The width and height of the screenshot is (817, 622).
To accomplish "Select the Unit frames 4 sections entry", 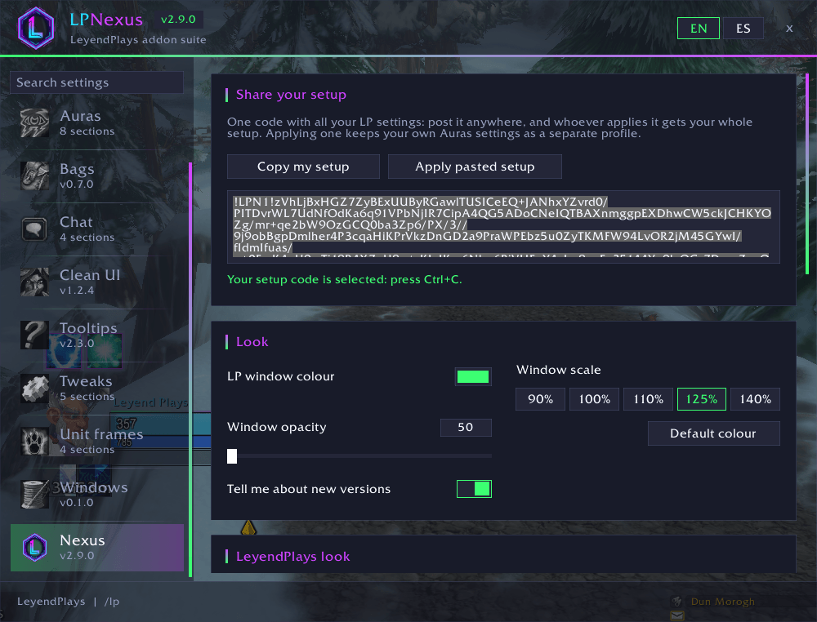I will pyautogui.click(x=97, y=442).
